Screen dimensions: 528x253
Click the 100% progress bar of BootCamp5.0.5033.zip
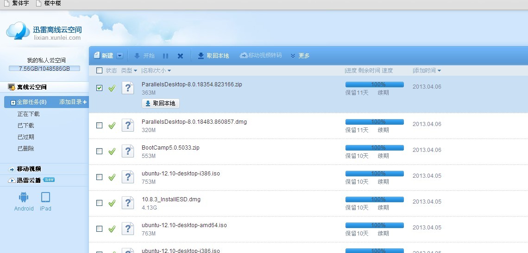coord(374,148)
